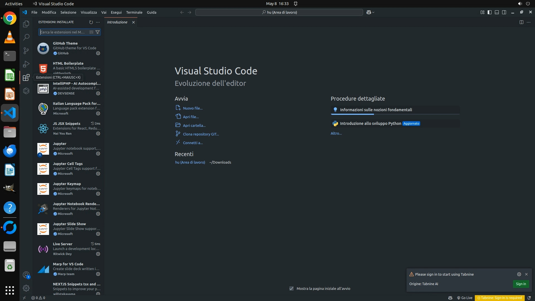Expand Informazioni sulle nozioni fondamentali walkthrough
The image size is (535, 301).
click(x=376, y=110)
